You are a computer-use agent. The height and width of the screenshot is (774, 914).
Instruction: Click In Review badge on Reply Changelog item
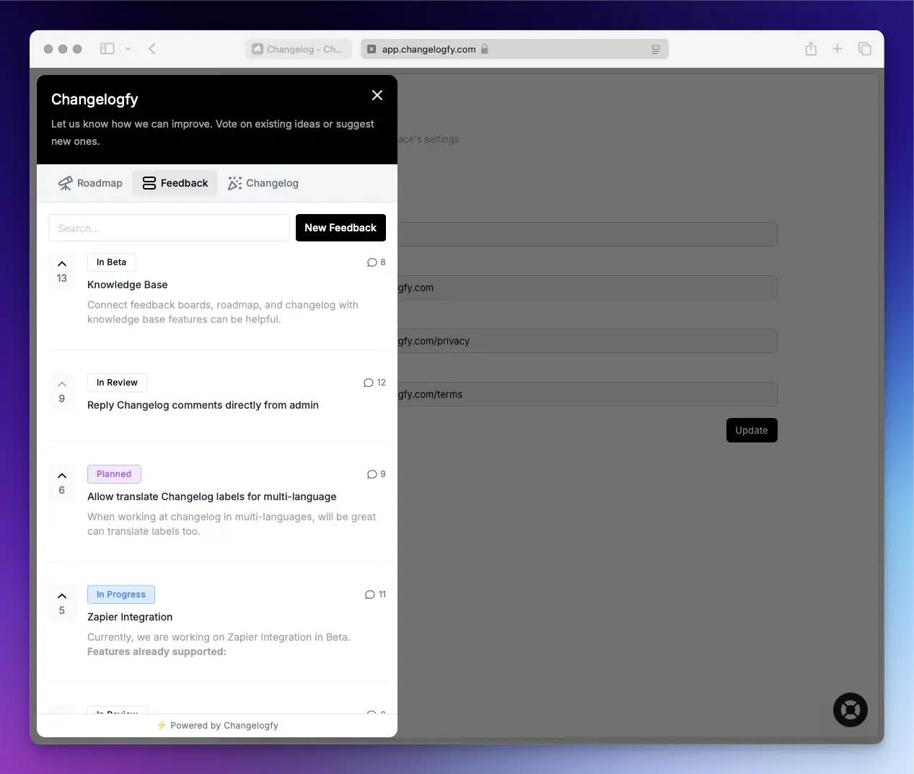pyautogui.click(x=117, y=383)
